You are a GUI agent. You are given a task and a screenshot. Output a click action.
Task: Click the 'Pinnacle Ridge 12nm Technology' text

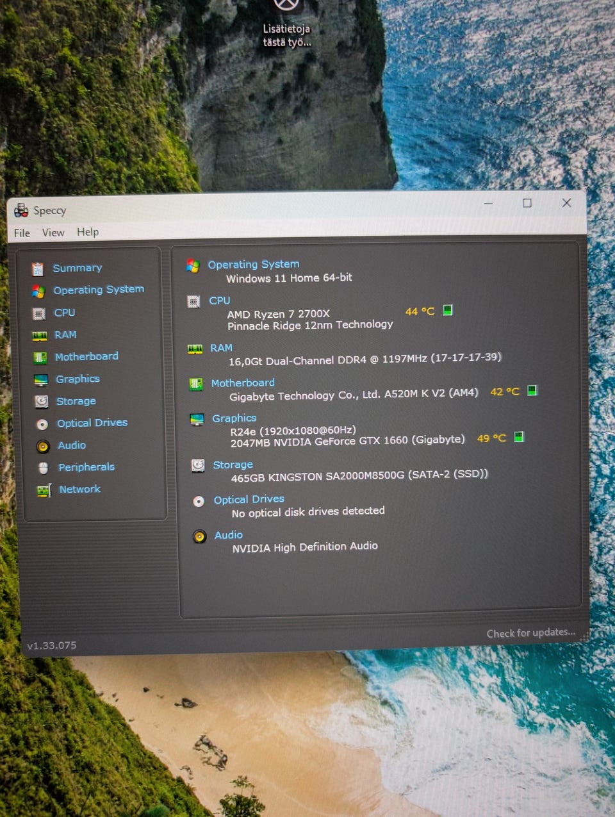[x=310, y=326]
